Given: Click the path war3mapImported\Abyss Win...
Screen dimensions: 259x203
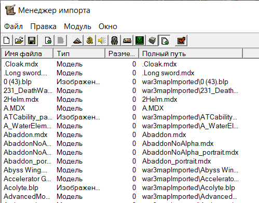Looking at the screenshot, I should 190,170.
